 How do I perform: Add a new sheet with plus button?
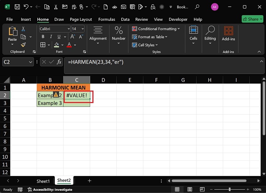(x=89, y=181)
